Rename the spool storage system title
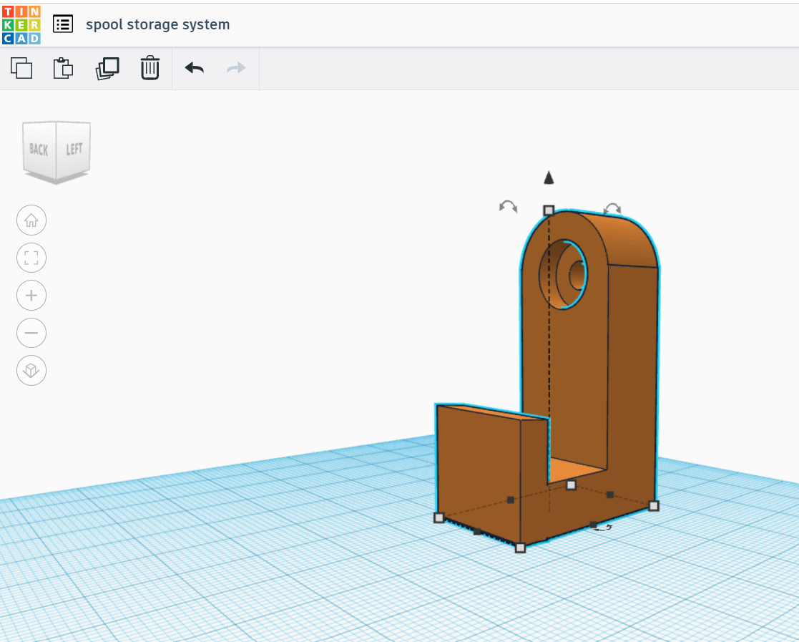799x642 pixels. (x=157, y=24)
